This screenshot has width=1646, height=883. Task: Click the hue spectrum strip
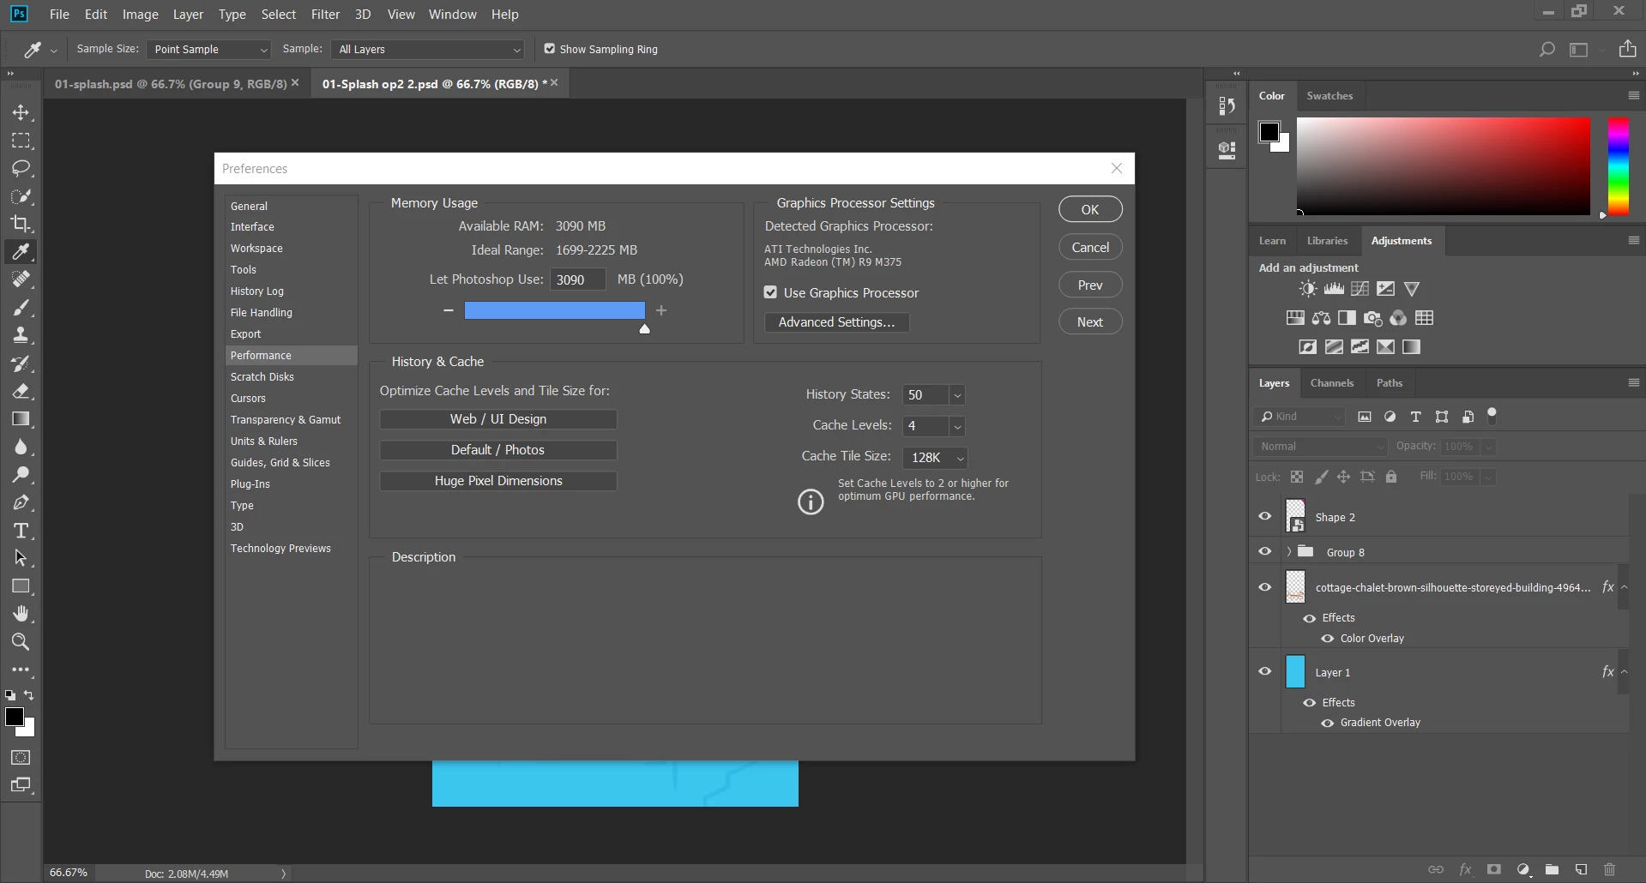coord(1618,166)
